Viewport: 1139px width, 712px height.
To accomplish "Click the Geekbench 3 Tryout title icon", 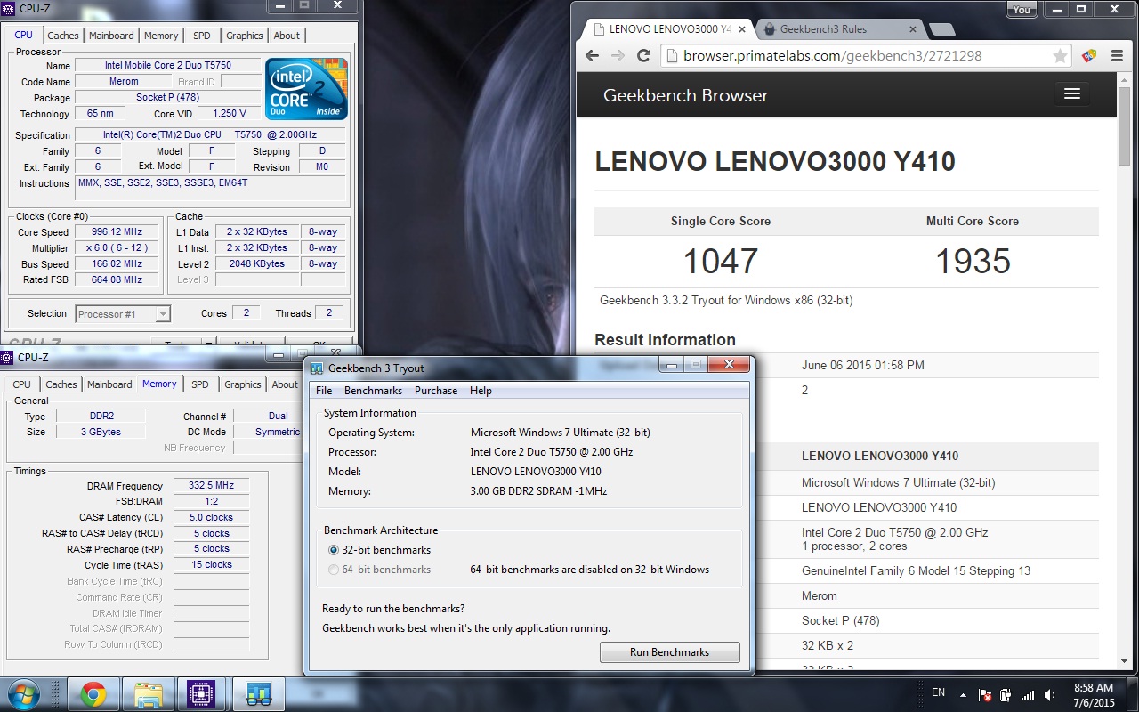I will click(x=317, y=368).
